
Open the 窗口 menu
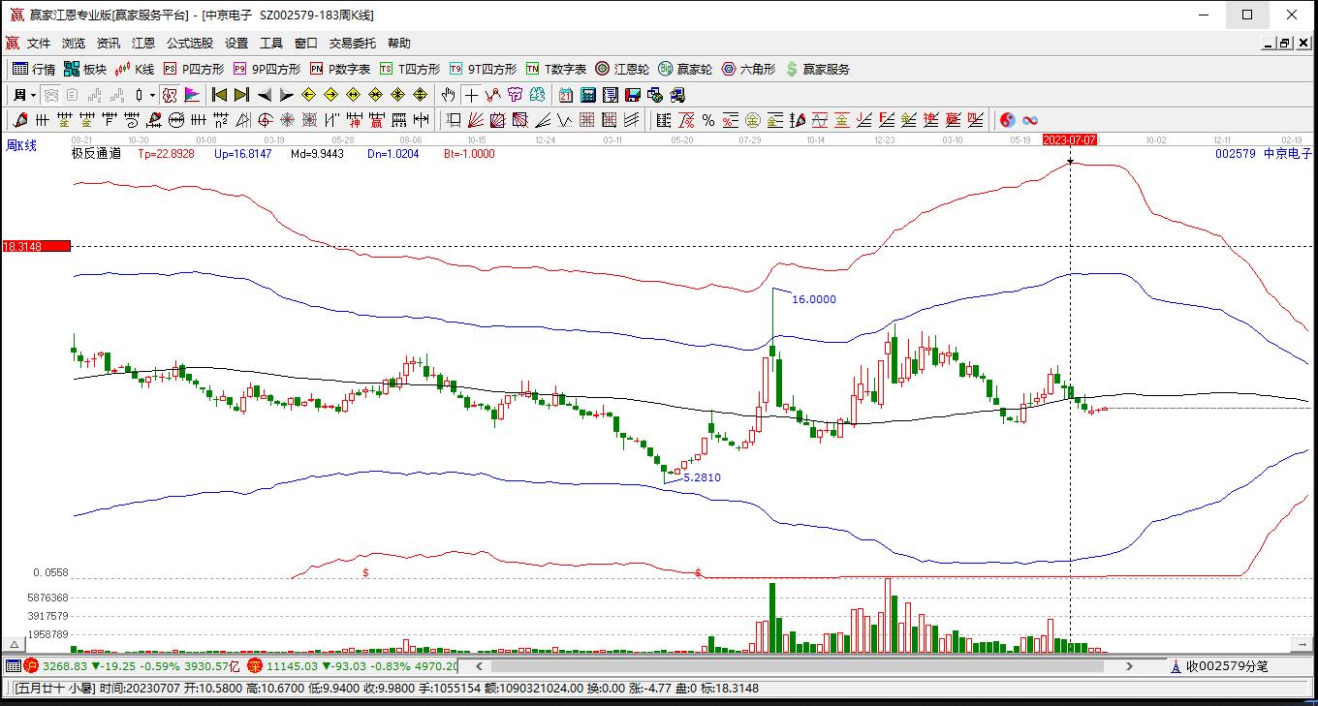pos(306,44)
